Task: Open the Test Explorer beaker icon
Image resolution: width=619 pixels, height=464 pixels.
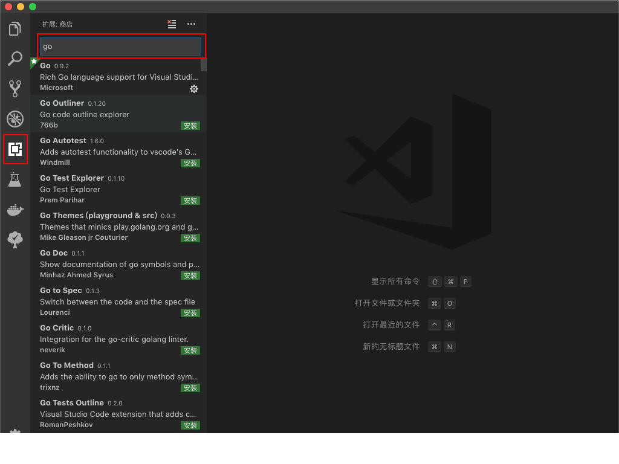Action: coord(15,179)
